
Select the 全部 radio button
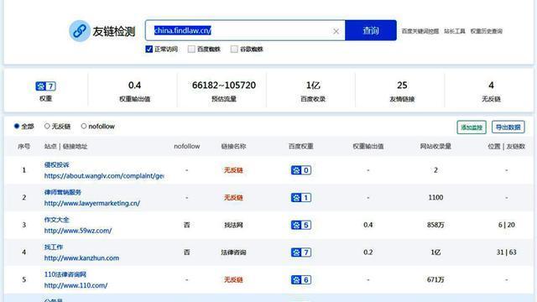coord(17,126)
